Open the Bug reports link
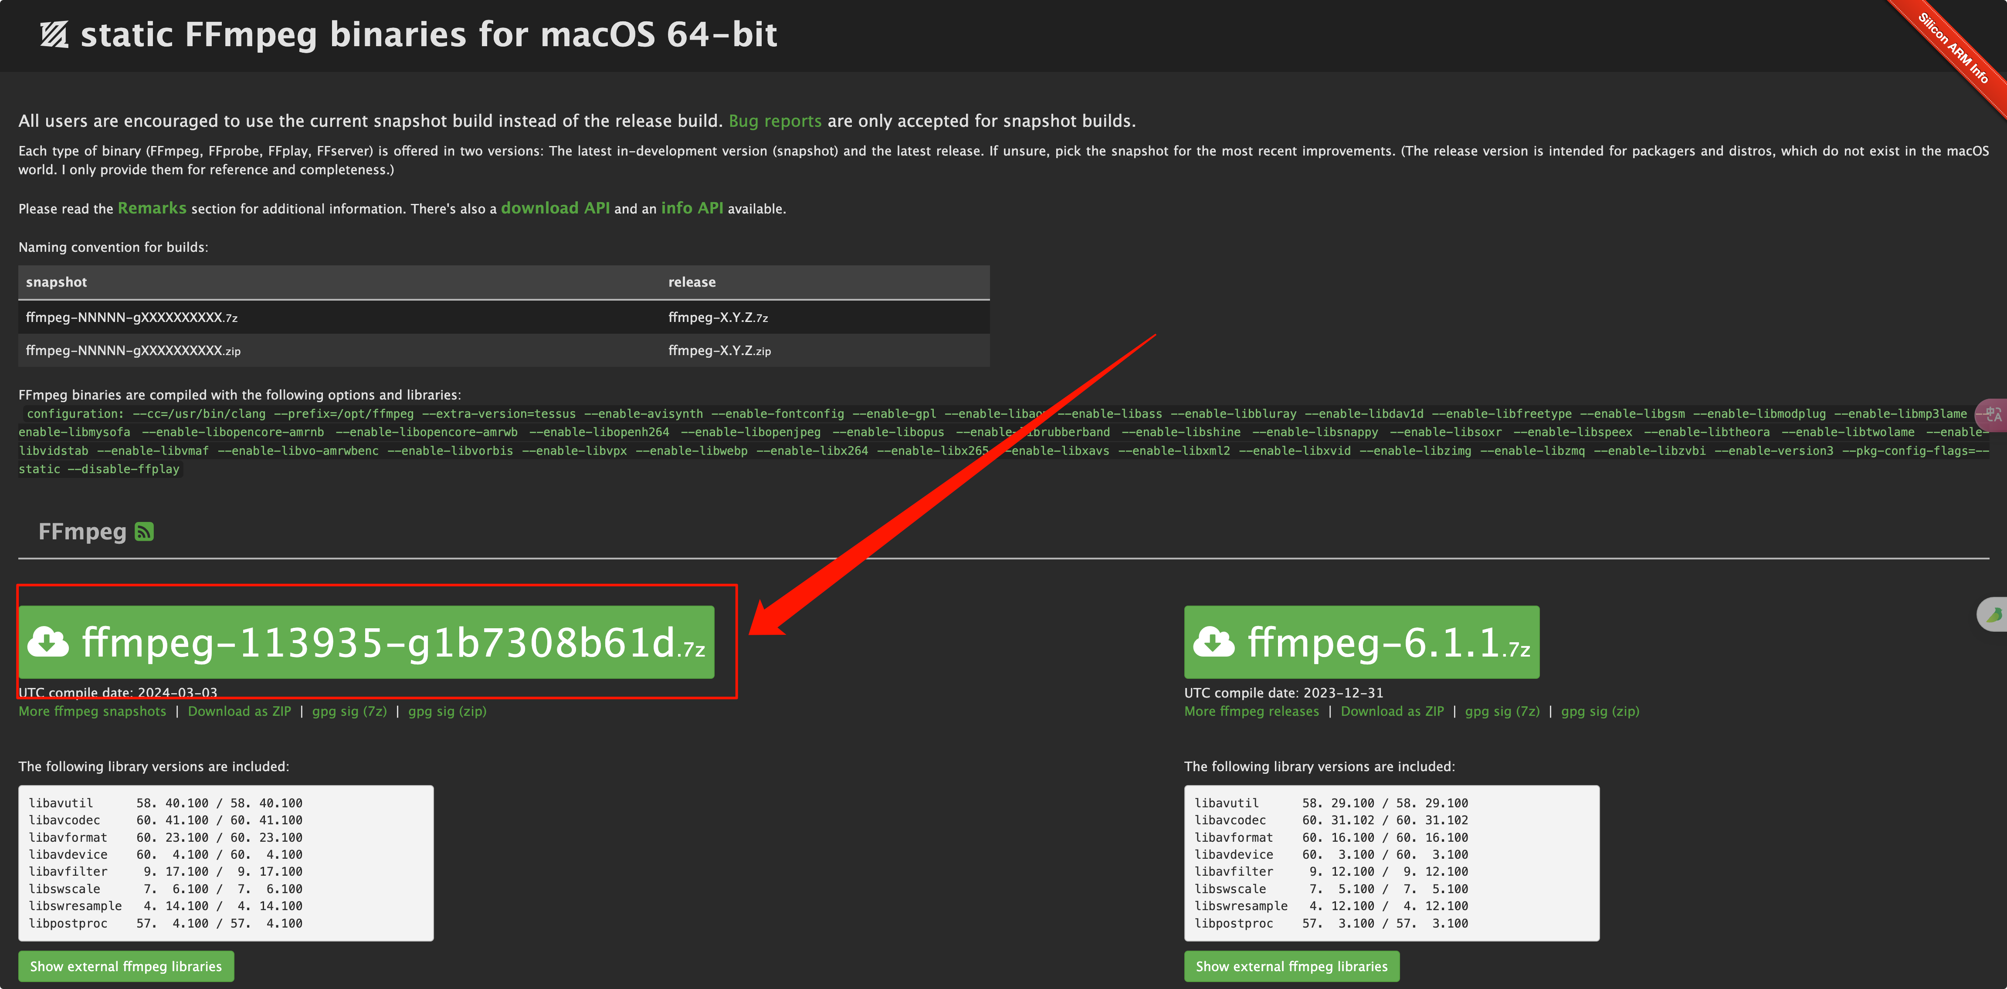The image size is (2007, 989). click(774, 121)
